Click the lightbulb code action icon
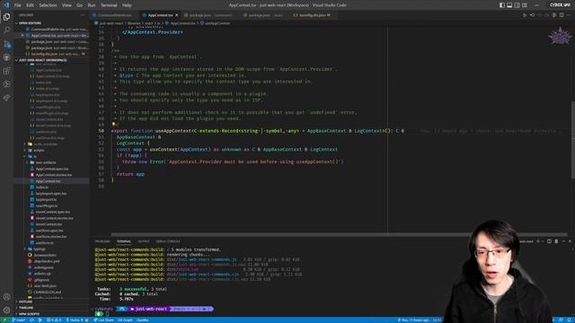 113,125
